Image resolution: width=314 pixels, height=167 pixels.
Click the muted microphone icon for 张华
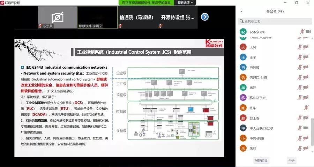click(306, 108)
